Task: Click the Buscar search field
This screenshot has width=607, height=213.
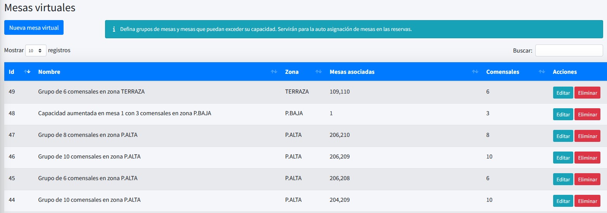Action: pos(569,51)
